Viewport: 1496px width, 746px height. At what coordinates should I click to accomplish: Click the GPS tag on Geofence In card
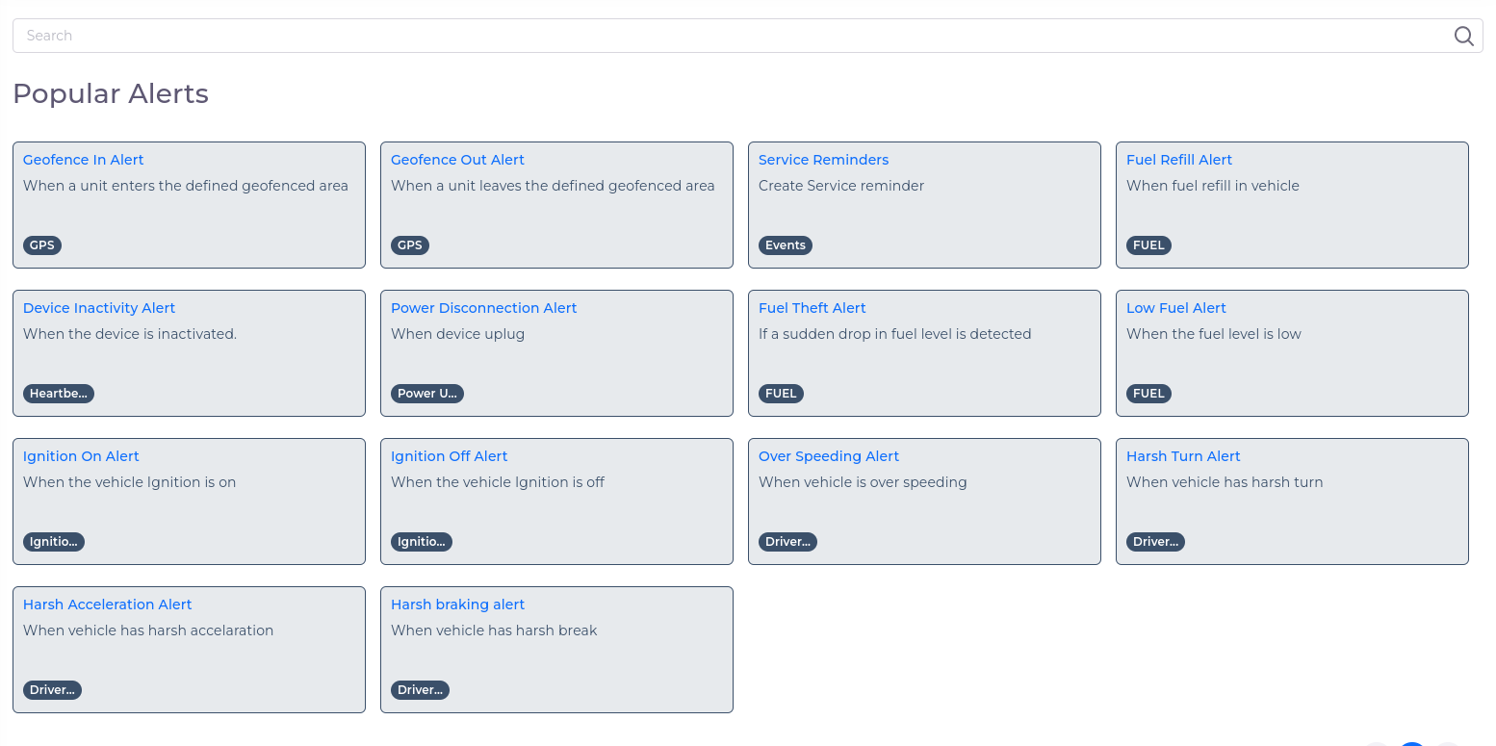tap(42, 245)
